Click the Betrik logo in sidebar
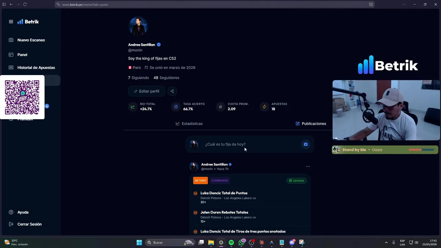441x248 pixels. (x=28, y=22)
